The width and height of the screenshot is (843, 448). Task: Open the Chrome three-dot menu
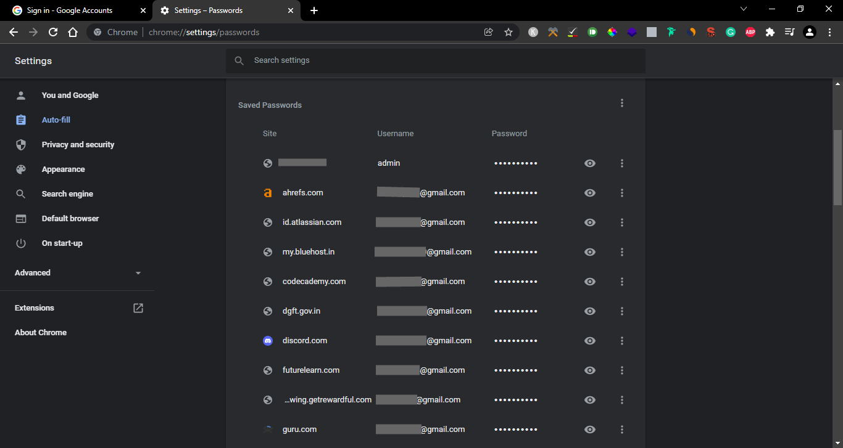click(829, 32)
